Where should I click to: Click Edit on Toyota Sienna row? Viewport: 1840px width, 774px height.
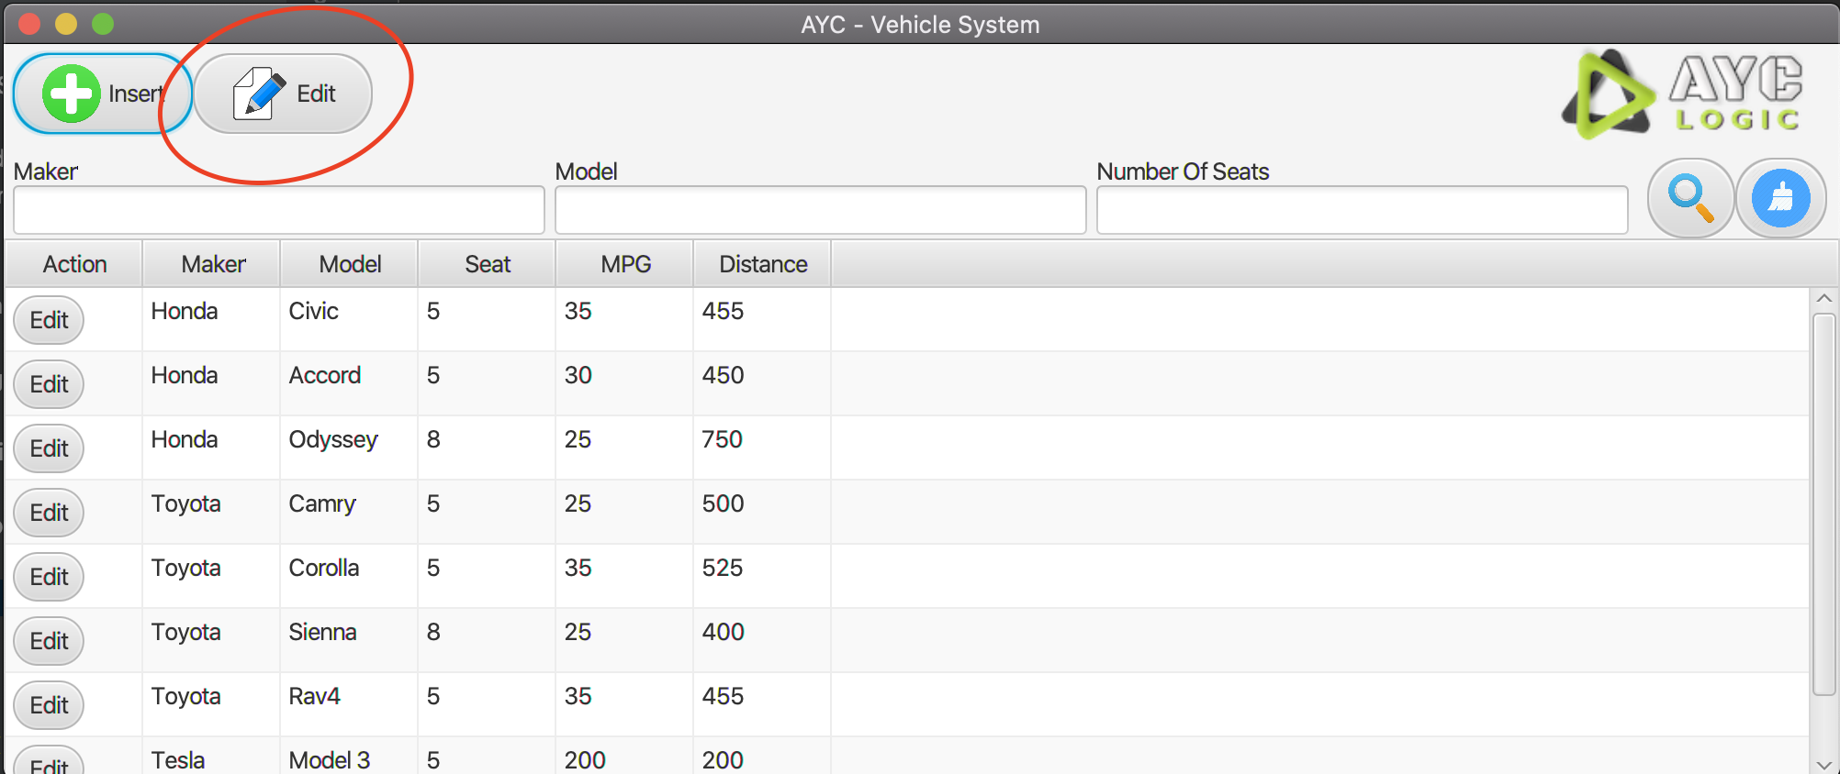(49, 641)
